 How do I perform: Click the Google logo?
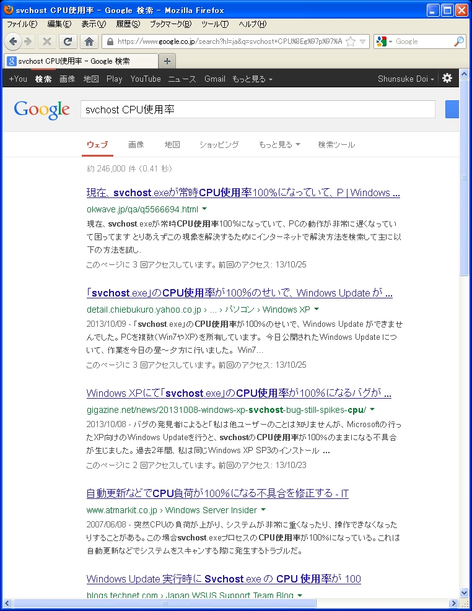pos(42,110)
